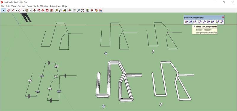This screenshot has width=237, height=111.
Task: Activate the Line pencil tool
Action: click(x=13, y=10)
